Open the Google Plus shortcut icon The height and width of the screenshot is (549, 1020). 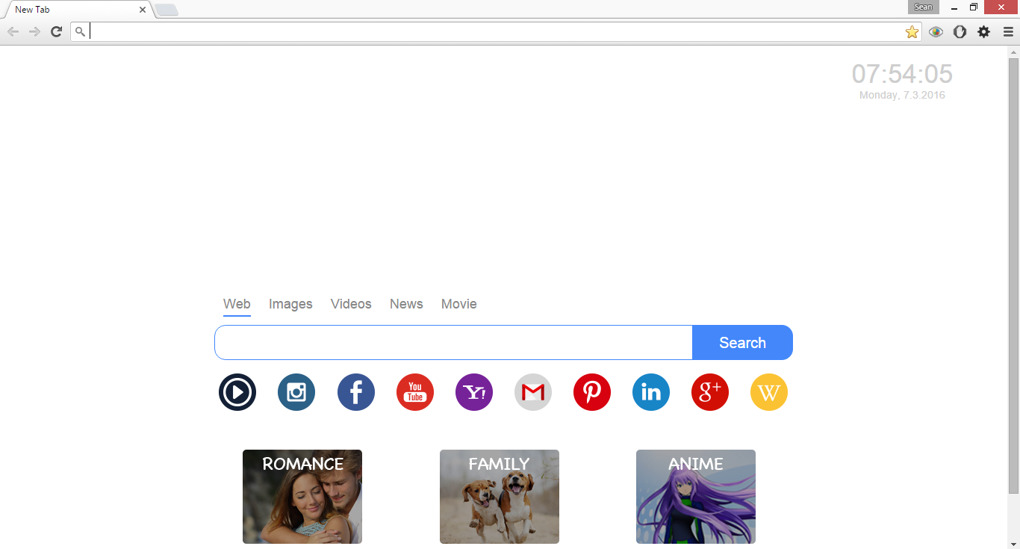[710, 392]
